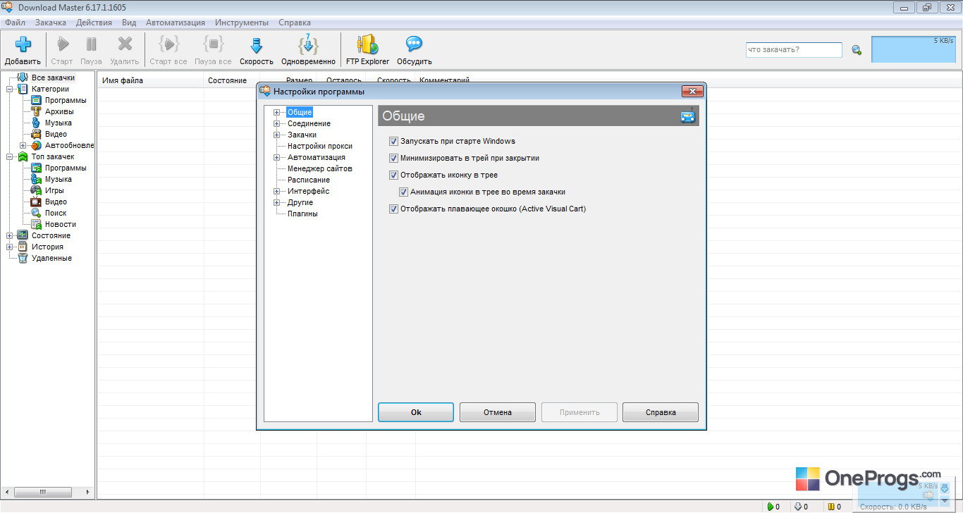Click the Отмена button in the dialog

[x=498, y=412]
